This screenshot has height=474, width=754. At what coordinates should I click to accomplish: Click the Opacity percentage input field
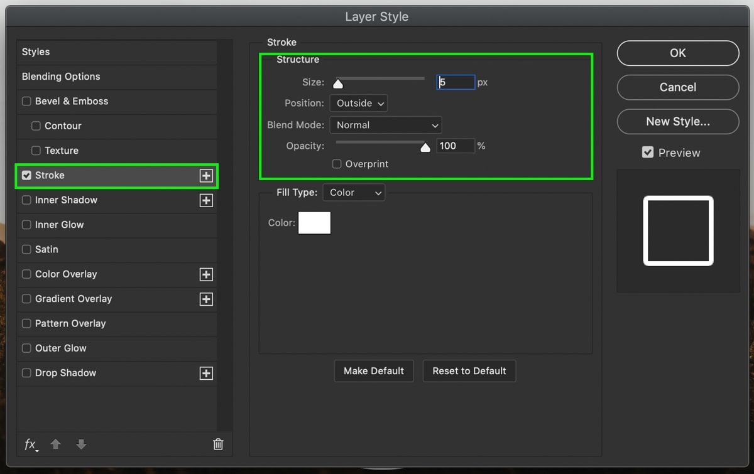[x=456, y=146]
